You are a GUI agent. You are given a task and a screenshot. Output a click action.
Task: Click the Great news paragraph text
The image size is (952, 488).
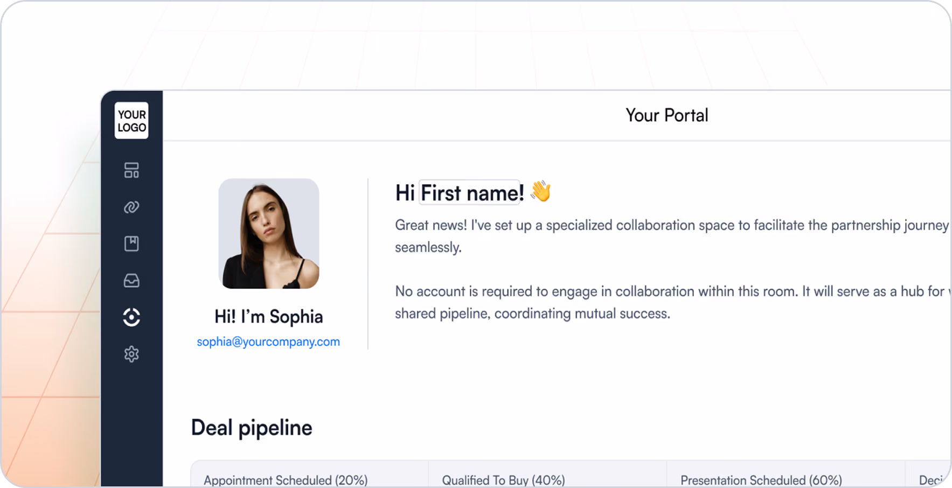tap(672, 236)
